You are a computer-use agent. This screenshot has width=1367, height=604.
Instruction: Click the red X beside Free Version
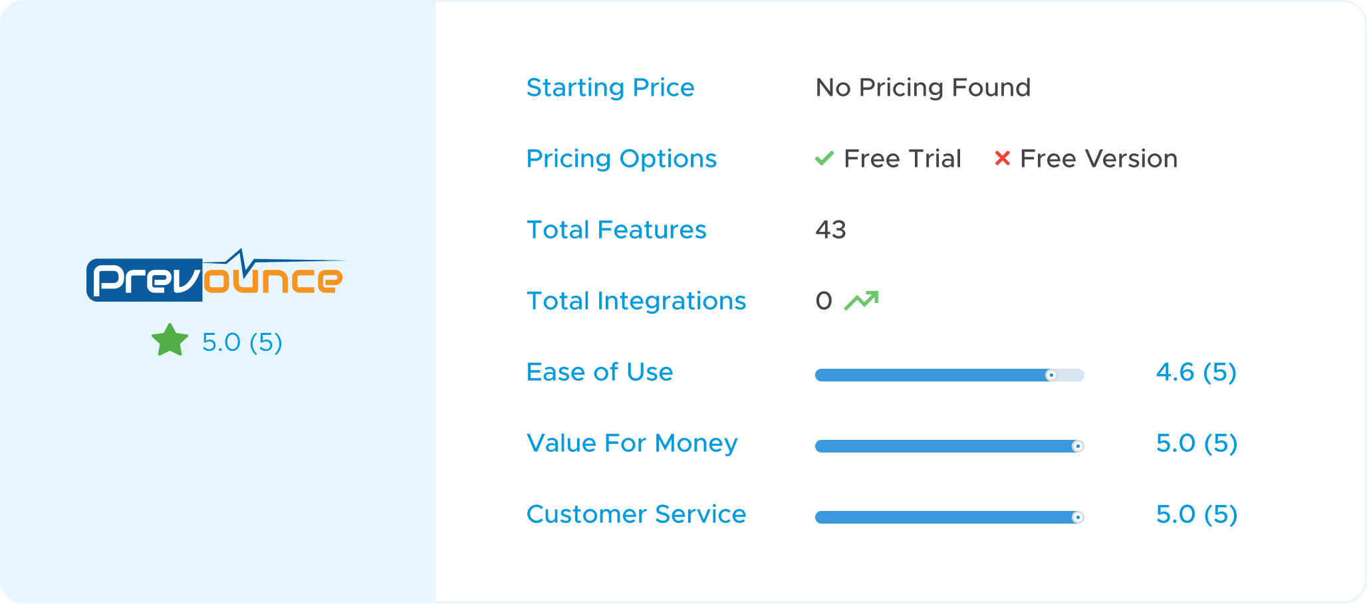tap(1002, 158)
